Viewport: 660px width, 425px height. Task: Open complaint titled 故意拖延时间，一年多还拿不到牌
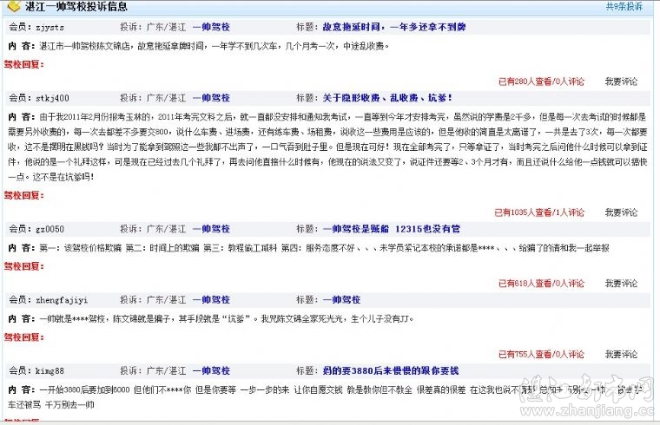pos(393,27)
